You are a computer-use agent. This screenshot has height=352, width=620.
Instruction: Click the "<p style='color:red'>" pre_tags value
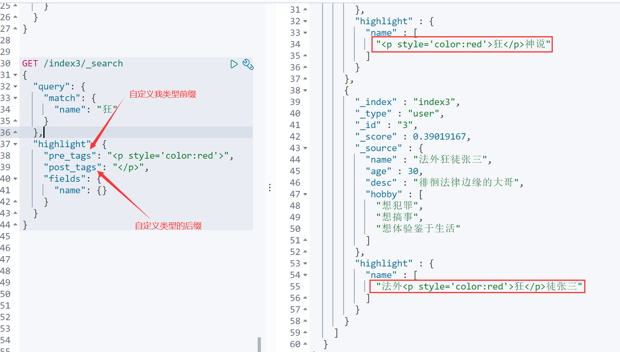168,156
